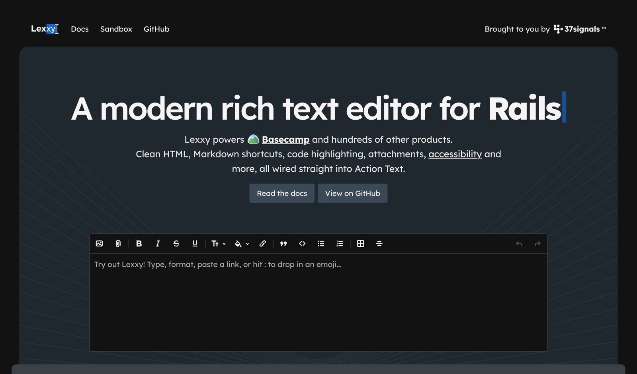Click the 'Brought to you by' text
The height and width of the screenshot is (374, 637).
pyautogui.click(x=517, y=29)
